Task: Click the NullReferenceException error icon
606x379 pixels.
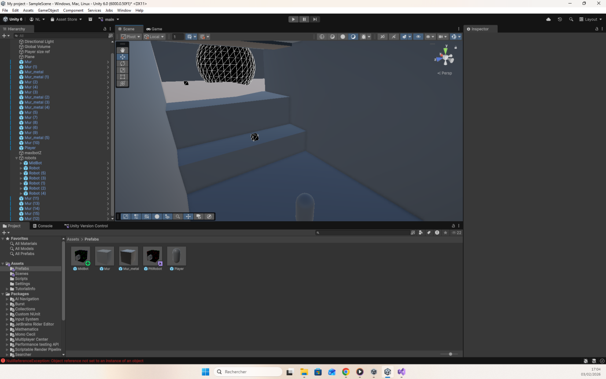Action: (3, 361)
